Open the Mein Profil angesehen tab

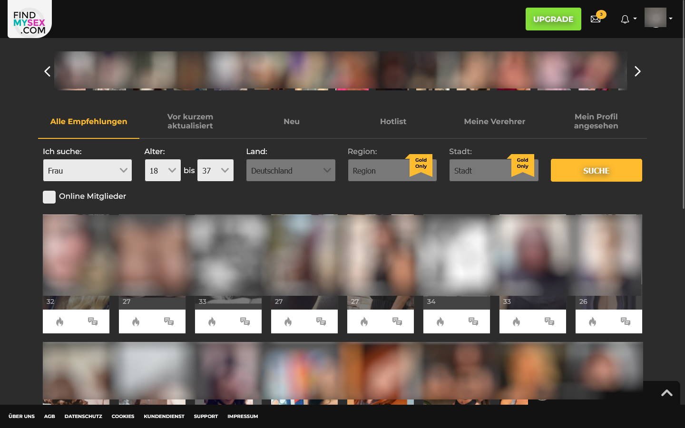(x=596, y=121)
